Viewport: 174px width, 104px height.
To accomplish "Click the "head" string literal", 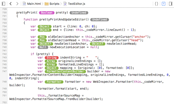I will 135,40.
